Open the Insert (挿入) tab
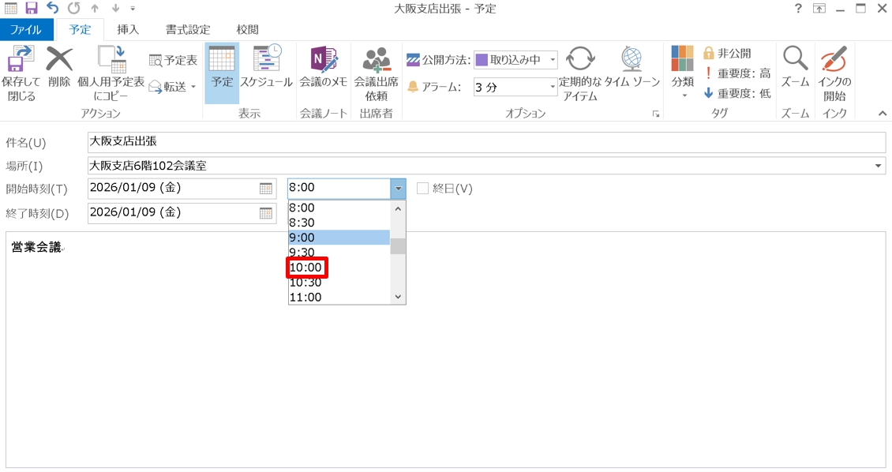This screenshot has width=892, height=472. click(128, 30)
